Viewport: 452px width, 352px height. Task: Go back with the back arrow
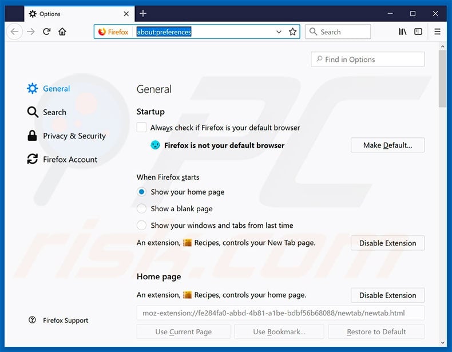pos(14,31)
